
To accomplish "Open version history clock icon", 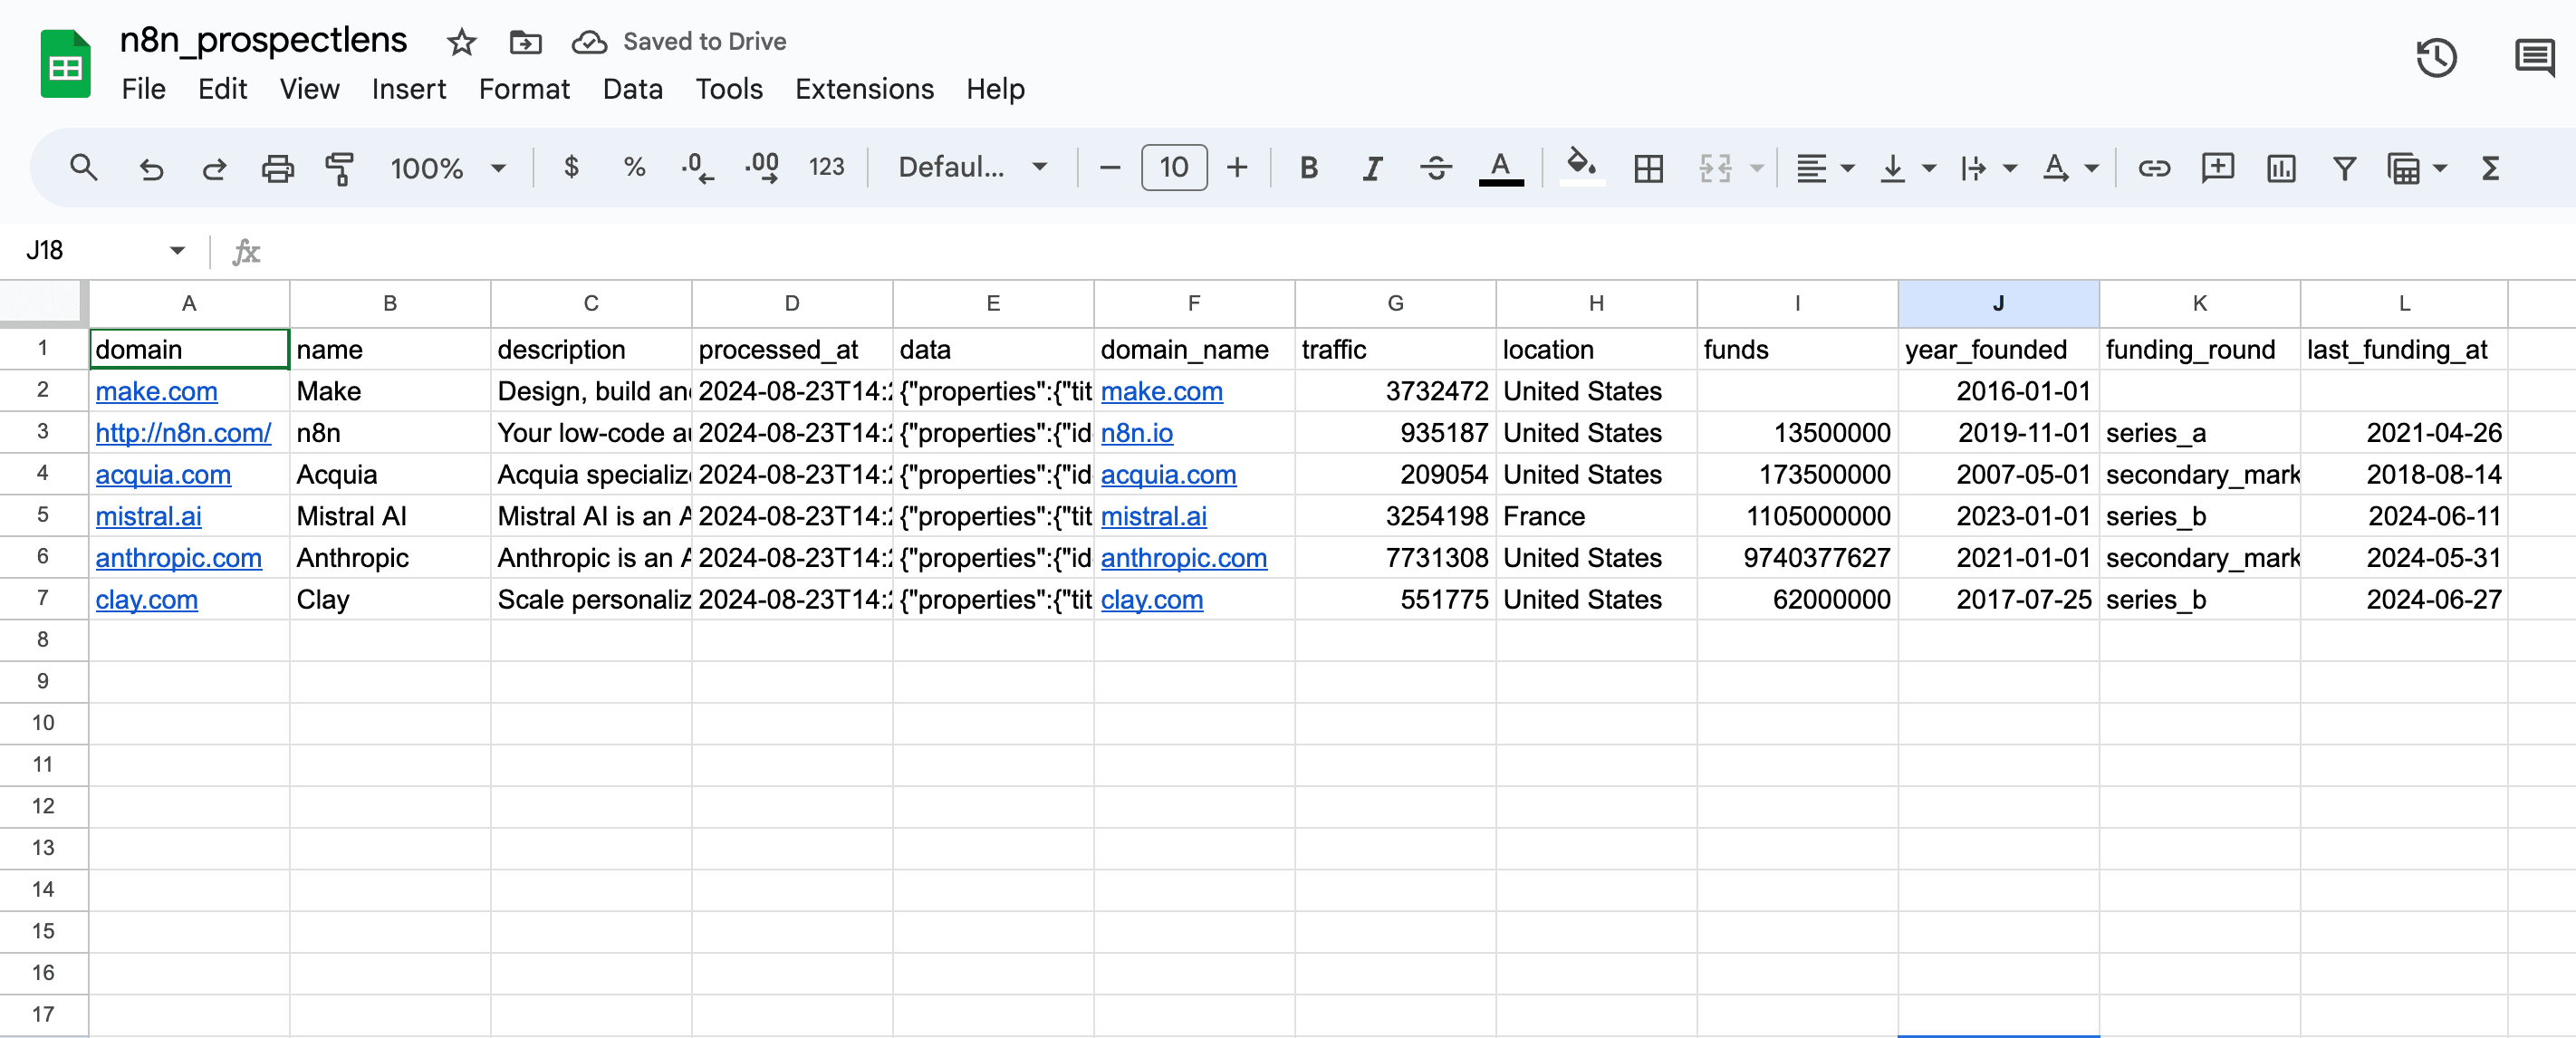I will pyautogui.click(x=2436, y=57).
